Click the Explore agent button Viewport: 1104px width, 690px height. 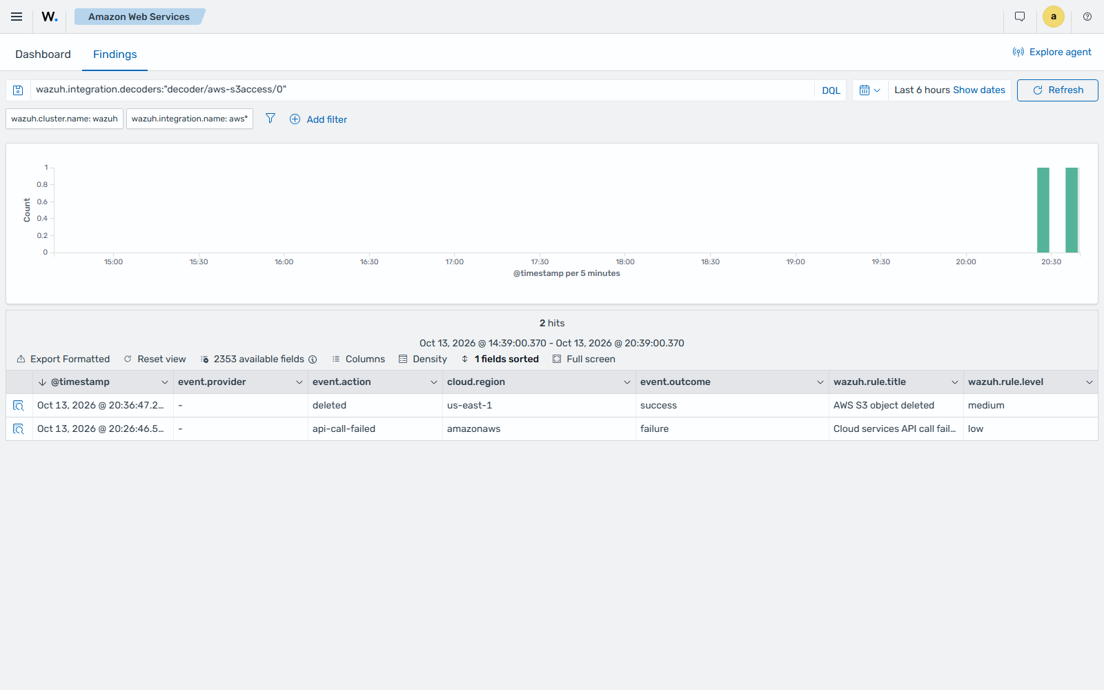coord(1052,52)
